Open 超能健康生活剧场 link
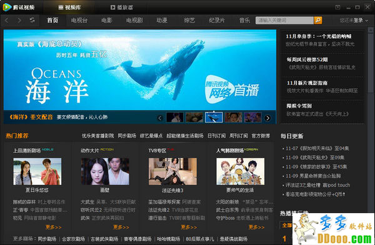The height and width of the screenshot is (245, 375). 185,136
